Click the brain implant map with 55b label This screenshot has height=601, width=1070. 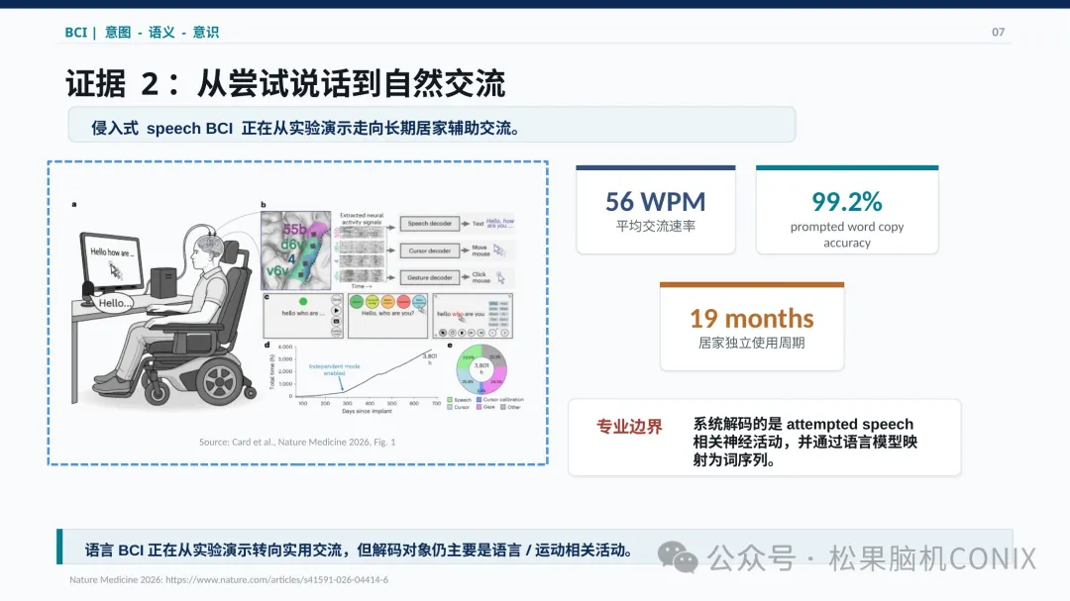tap(295, 250)
